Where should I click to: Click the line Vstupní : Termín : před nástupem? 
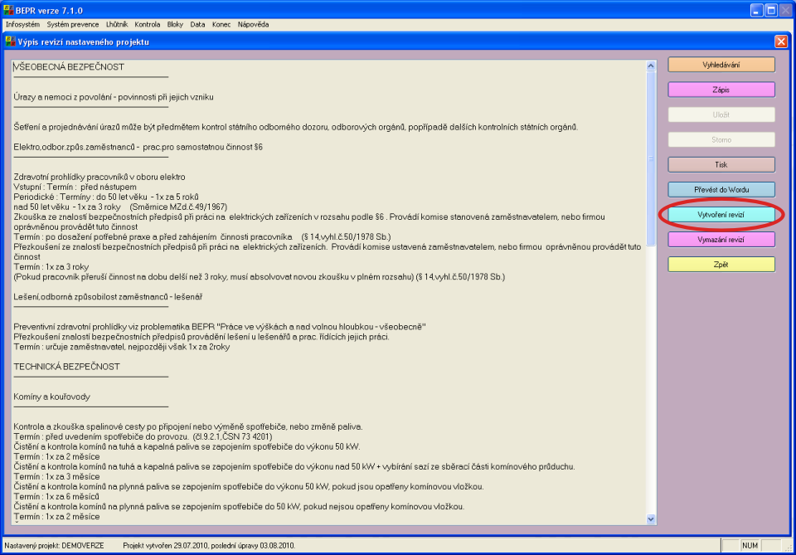coord(75,187)
